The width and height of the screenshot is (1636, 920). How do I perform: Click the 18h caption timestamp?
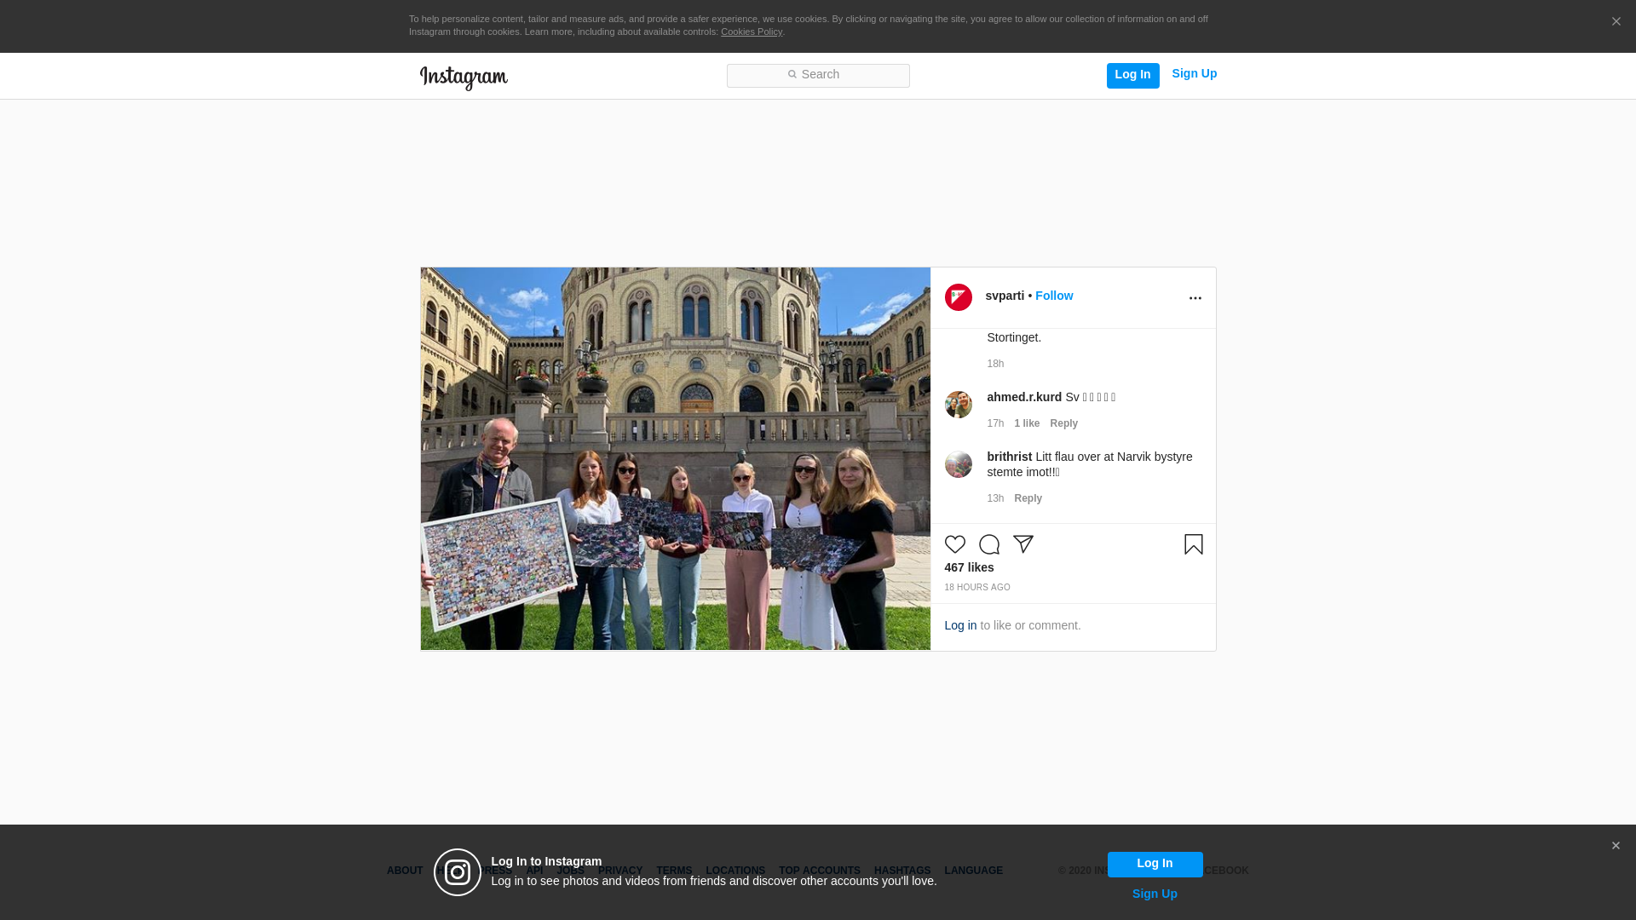pyautogui.click(x=995, y=365)
